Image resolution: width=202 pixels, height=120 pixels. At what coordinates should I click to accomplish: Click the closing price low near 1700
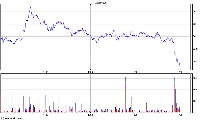180,67
